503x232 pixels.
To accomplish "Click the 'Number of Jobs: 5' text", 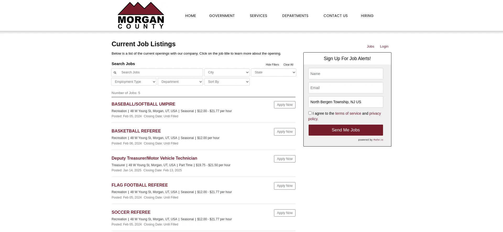I will click(126, 93).
